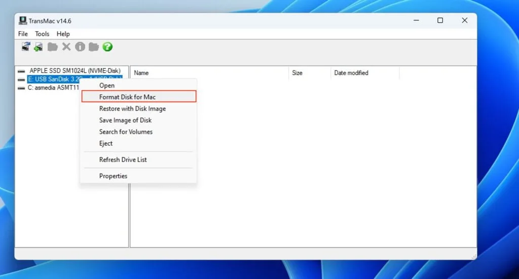Viewport: 519px width, 279px height.
Task: Click the first greyed folder toolbar icon
Action: click(x=52, y=47)
